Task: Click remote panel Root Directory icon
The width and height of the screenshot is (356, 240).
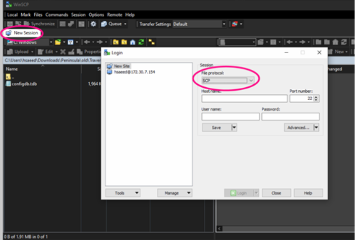Action: 327,42
